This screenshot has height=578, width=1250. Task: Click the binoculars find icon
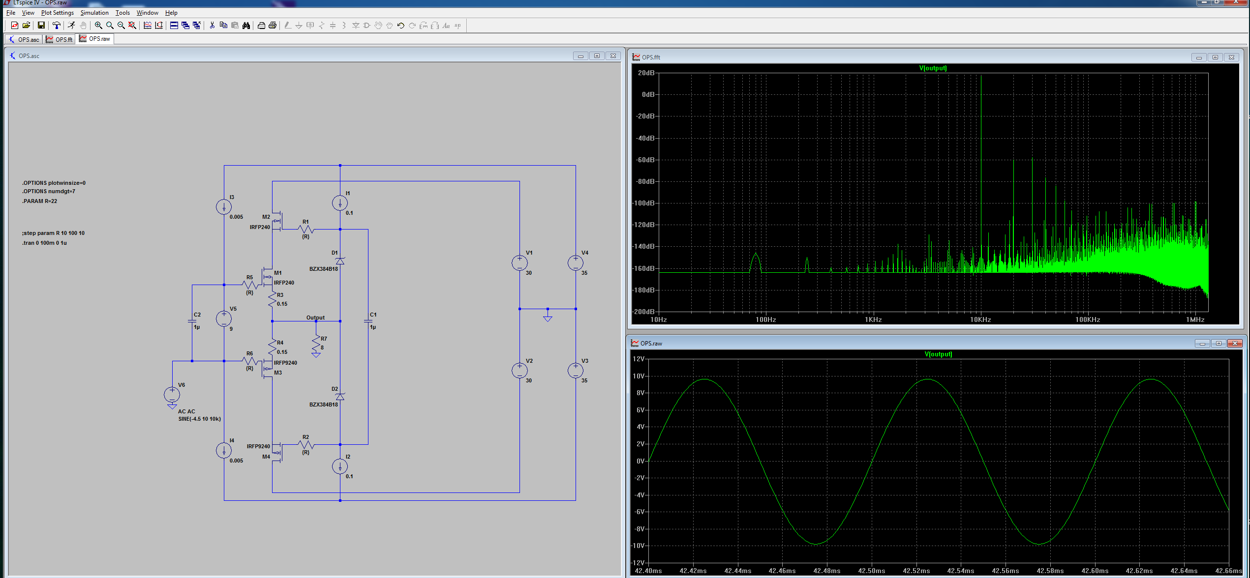click(246, 26)
